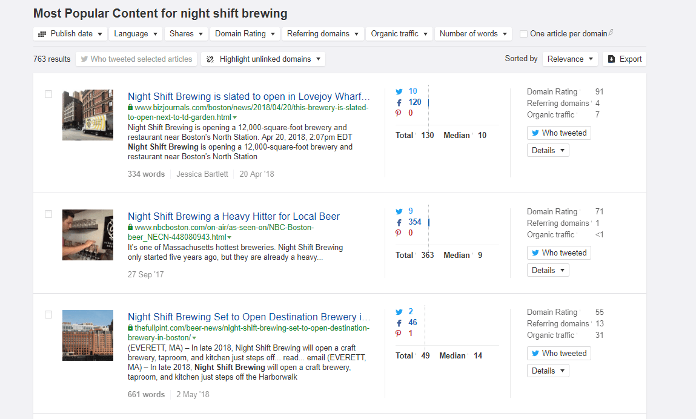Open the Domain Rating filter
This screenshot has height=419, width=696.
(245, 34)
